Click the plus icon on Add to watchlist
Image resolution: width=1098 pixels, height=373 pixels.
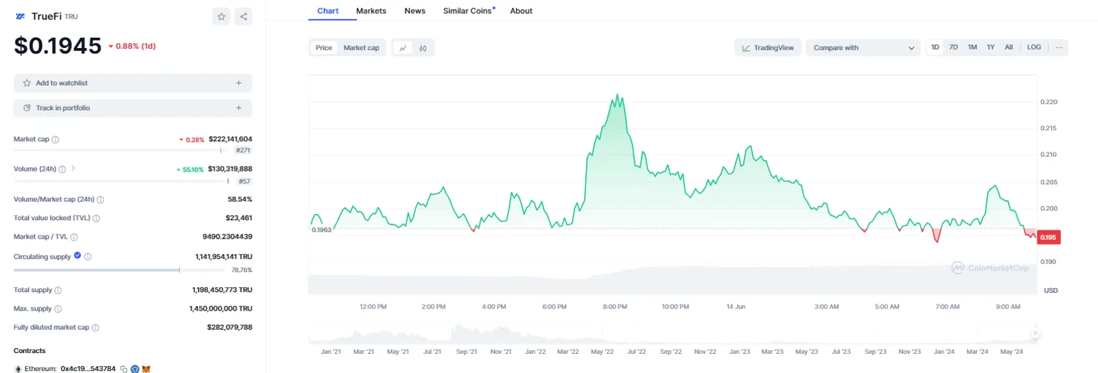tap(239, 83)
